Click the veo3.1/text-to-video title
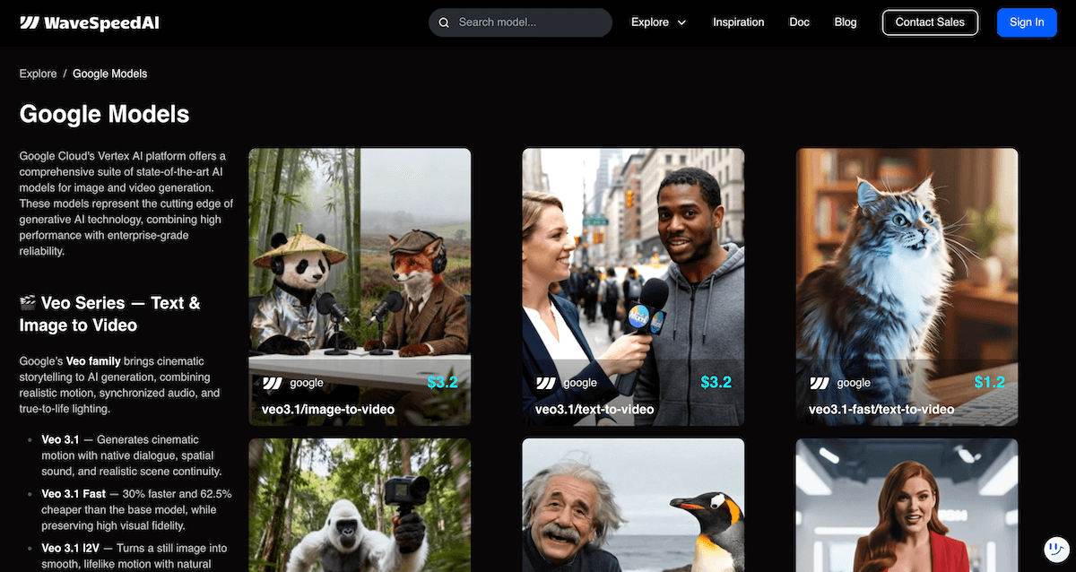The width and height of the screenshot is (1076, 572). click(x=594, y=410)
